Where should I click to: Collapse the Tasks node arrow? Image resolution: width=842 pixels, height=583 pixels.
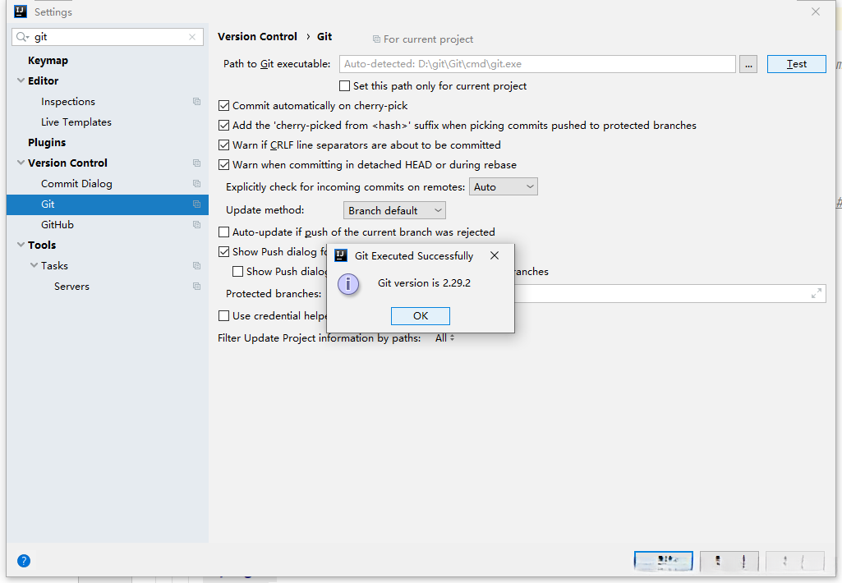34,266
